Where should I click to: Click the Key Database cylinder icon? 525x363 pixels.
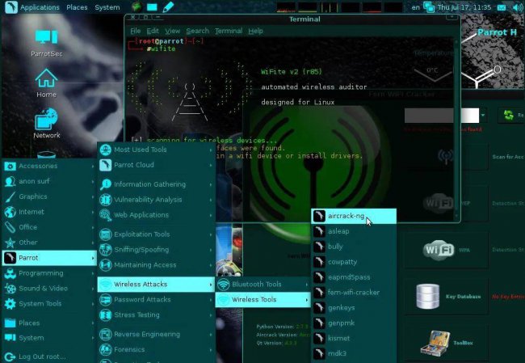coord(427,296)
